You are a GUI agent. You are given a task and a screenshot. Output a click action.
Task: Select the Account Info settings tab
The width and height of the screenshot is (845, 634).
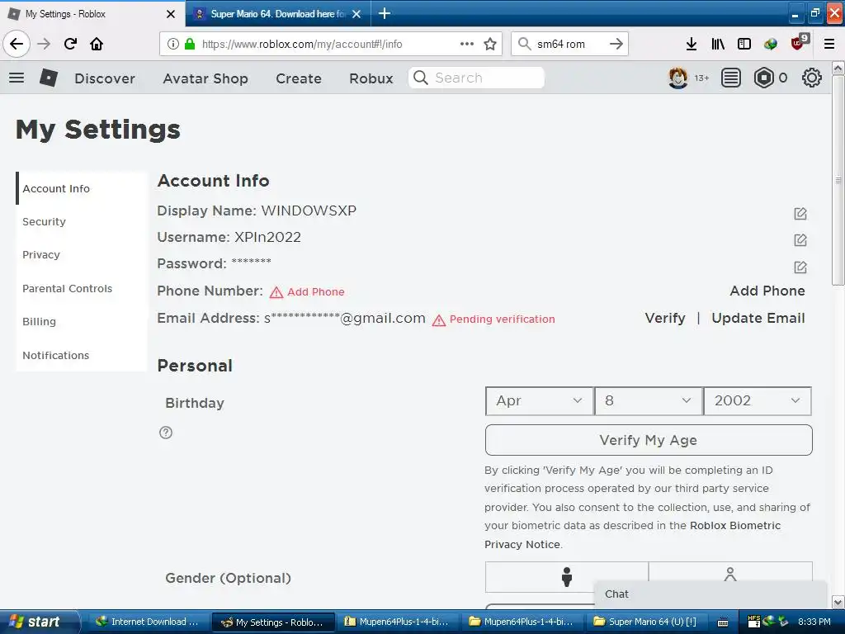82,188
